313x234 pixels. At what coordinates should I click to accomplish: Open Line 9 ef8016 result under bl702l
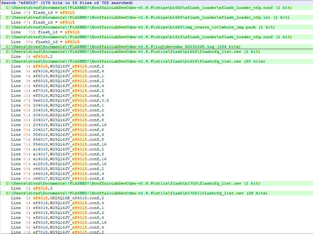tap(58, 227)
